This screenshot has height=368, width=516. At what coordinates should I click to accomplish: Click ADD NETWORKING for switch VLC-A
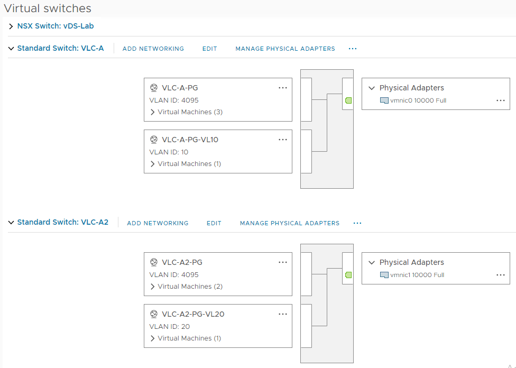tap(153, 49)
